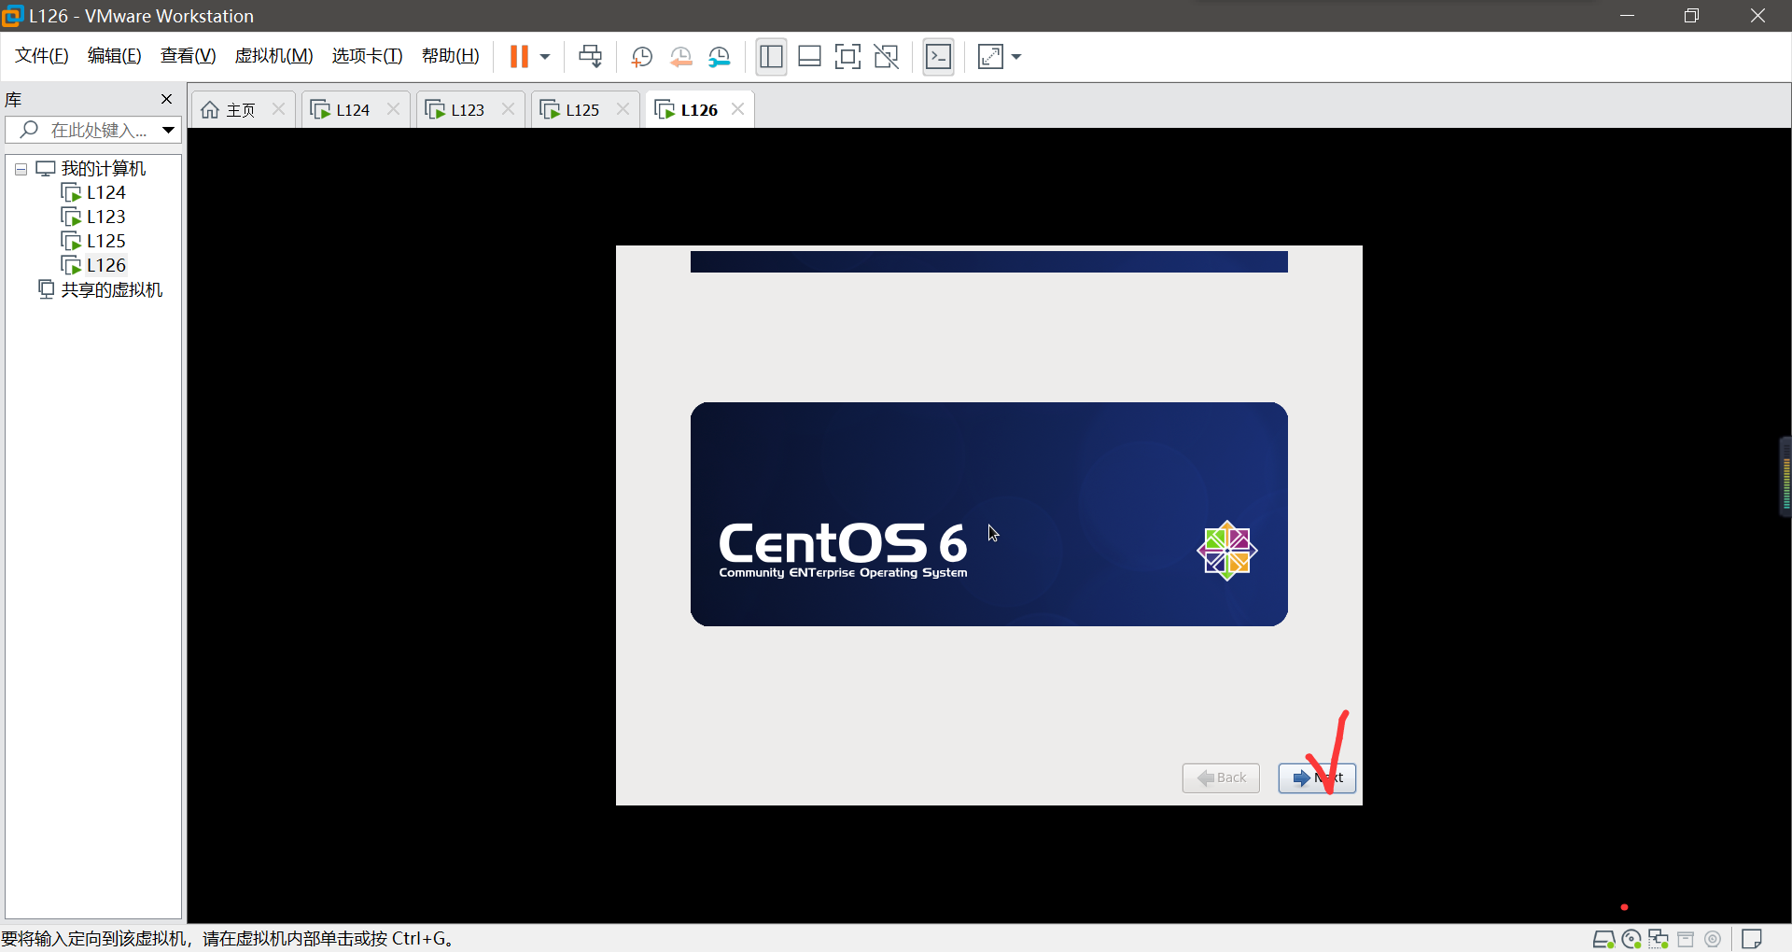Toggle the console view button
This screenshot has height=952, width=1792.
coord(938,57)
